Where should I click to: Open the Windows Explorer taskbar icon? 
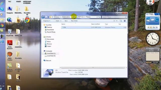click(2, 20)
